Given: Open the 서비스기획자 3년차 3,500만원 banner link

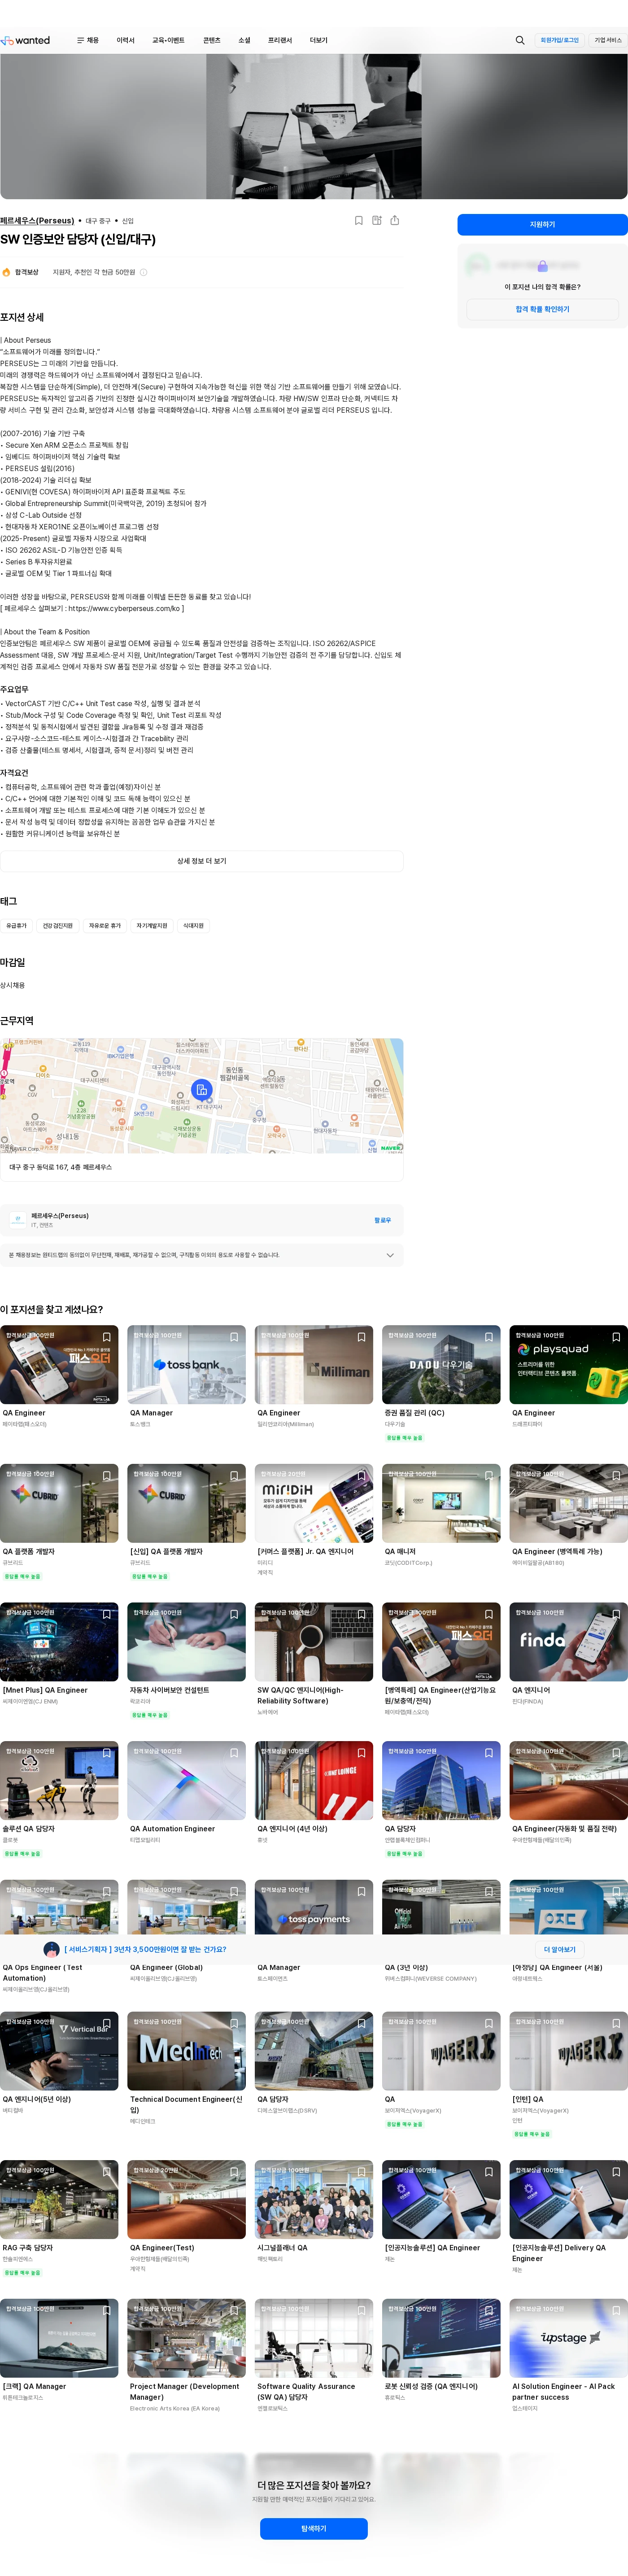Looking at the screenshot, I should click(145, 1949).
